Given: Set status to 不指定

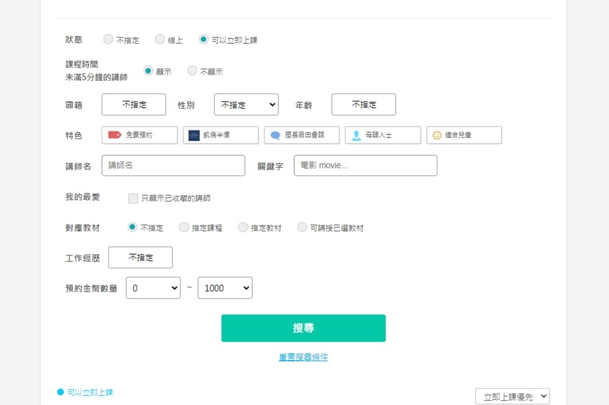Looking at the screenshot, I should tap(108, 40).
